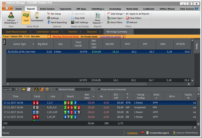Open Hand Importing
Viewport: 202px width, 138px height.
pyautogui.click(x=57, y=22)
